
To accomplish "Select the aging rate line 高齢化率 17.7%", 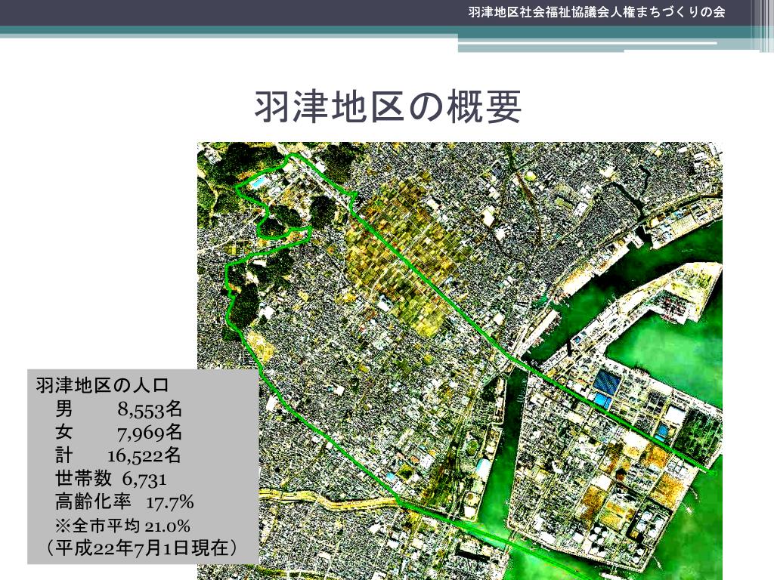I will tap(125, 502).
